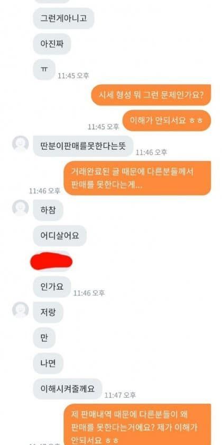Tap avatar beside 딴분이판매를못한다는뜻 message
This screenshot has width=222, height=445.
pyautogui.click(x=21, y=144)
